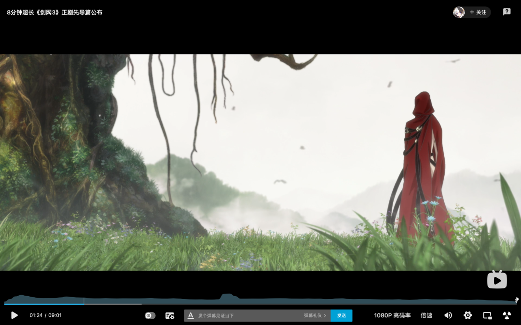Open the 1080P 高码率 quality menu
521x325 pixels.
pos(392,315)
